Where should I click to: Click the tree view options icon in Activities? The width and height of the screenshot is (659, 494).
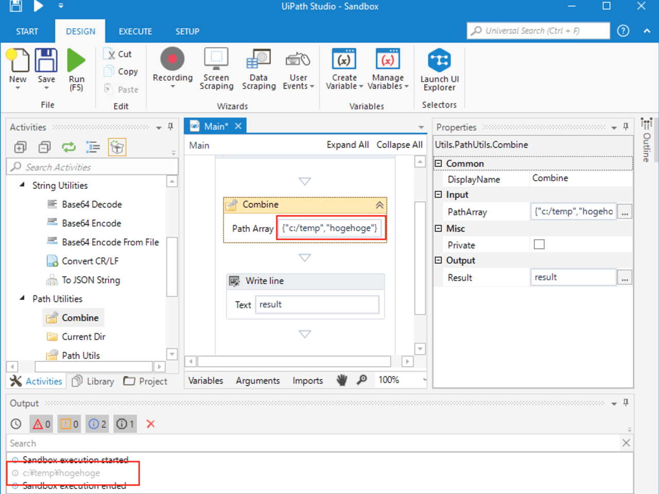coord(93,147)
